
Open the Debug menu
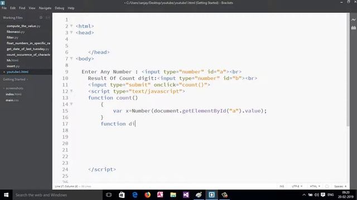point(60,8)
